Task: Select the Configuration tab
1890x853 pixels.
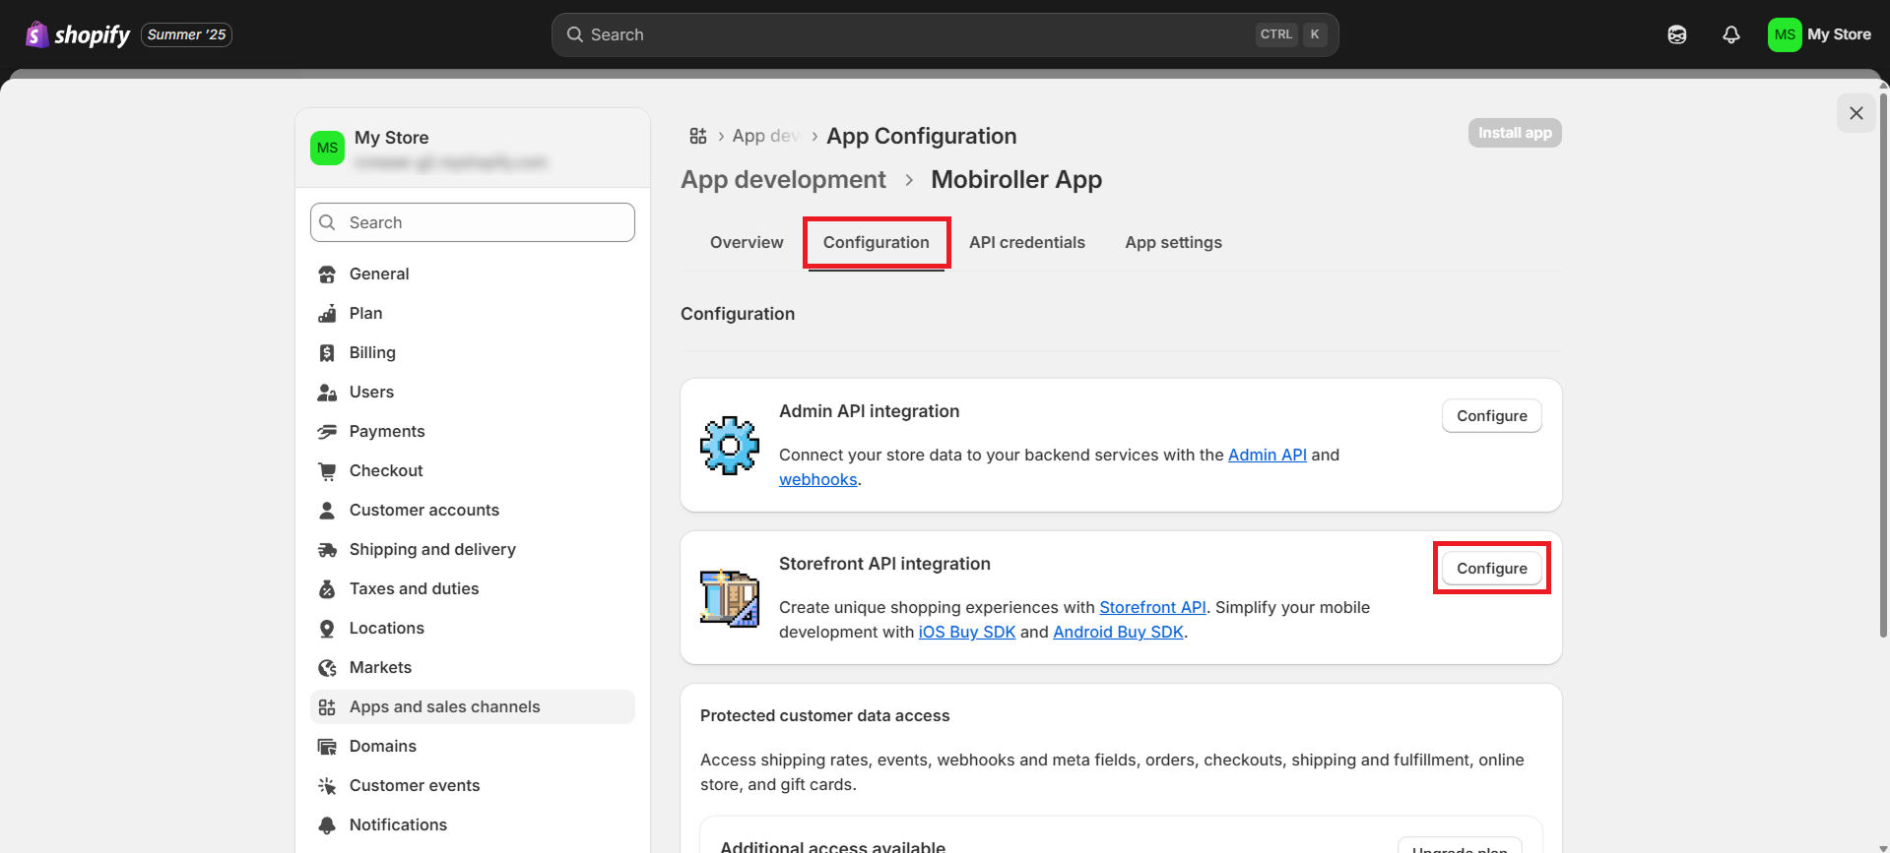Action: 877,242
